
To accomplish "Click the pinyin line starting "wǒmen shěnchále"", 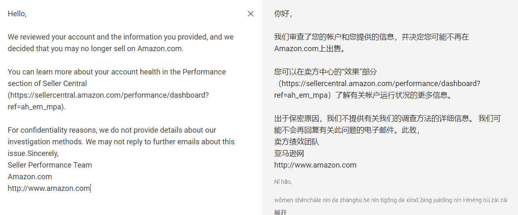I will pos(391,200).
